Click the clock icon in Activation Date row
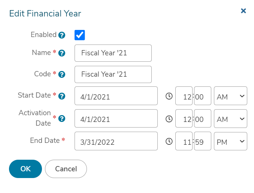 [169, 119]
